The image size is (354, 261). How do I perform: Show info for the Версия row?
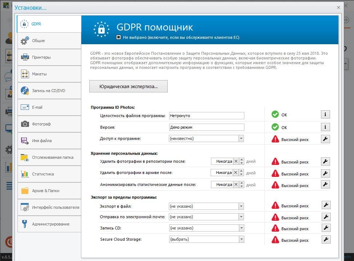pyautogui.click(x=325, y=127)
